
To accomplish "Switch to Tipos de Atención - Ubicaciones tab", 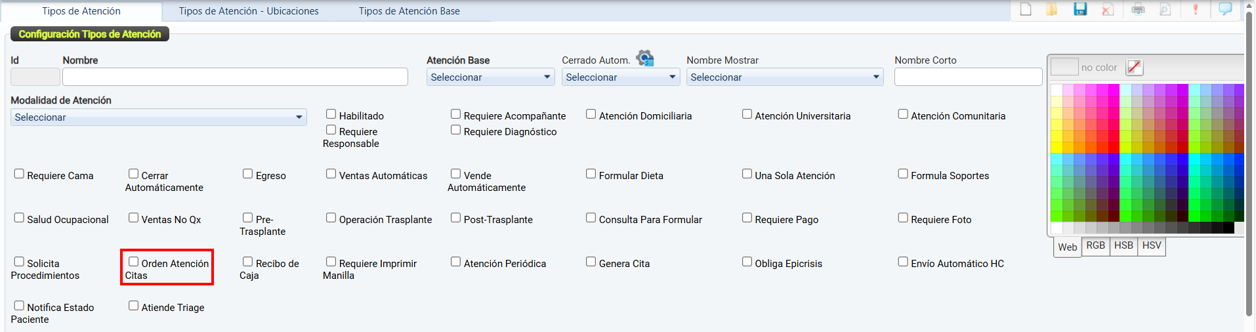I will (x=249, y=11).
